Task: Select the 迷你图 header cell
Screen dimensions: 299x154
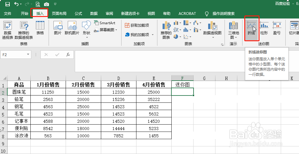Action: [183, 85]
